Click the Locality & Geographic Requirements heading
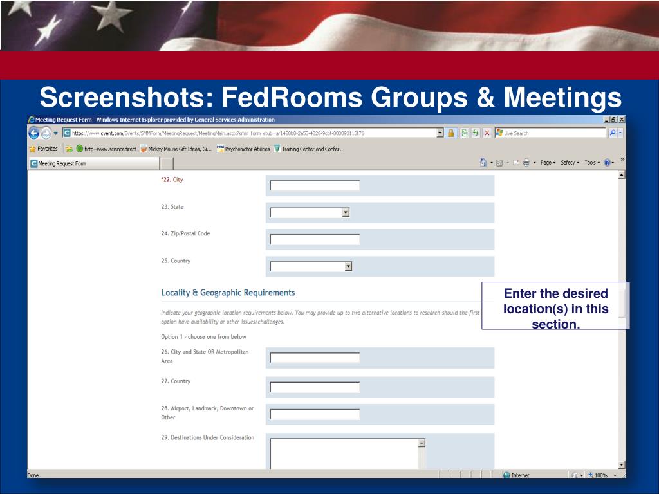Screen dimensions: 659x494 [228, 293]
